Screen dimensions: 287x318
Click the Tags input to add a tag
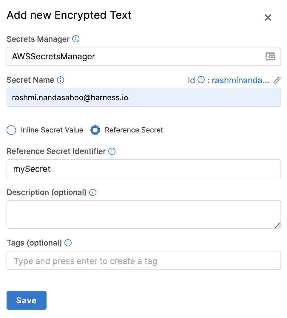tap(143, 261)
